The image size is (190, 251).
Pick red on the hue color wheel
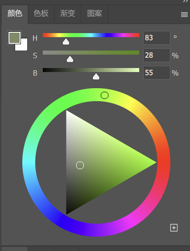click(164, 162)
